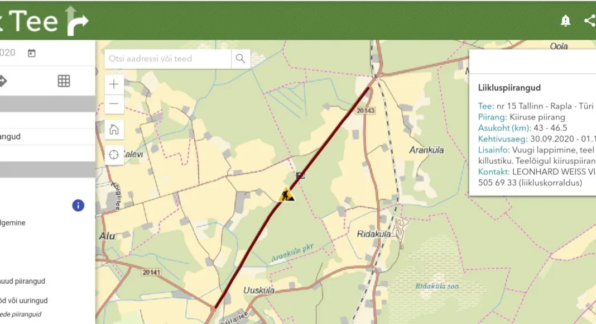Select the highlighted dark red road segment

point(292,197)
